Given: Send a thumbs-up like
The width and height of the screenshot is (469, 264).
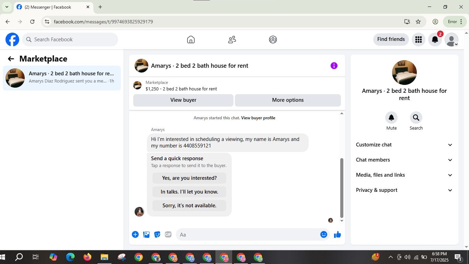Looking at the screenshot, I should (x=338, y=234).
